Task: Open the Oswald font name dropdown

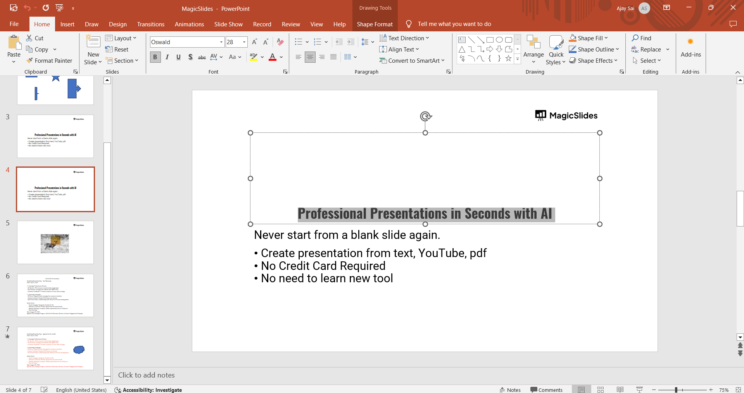Action: coord(221,42)
